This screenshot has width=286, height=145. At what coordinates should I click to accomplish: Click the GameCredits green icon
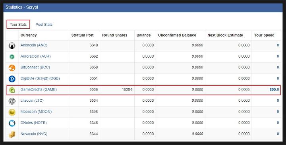[12, 90]
